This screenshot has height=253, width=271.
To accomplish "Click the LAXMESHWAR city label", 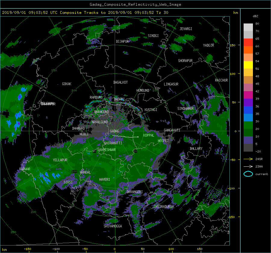I will coord(107,150).
